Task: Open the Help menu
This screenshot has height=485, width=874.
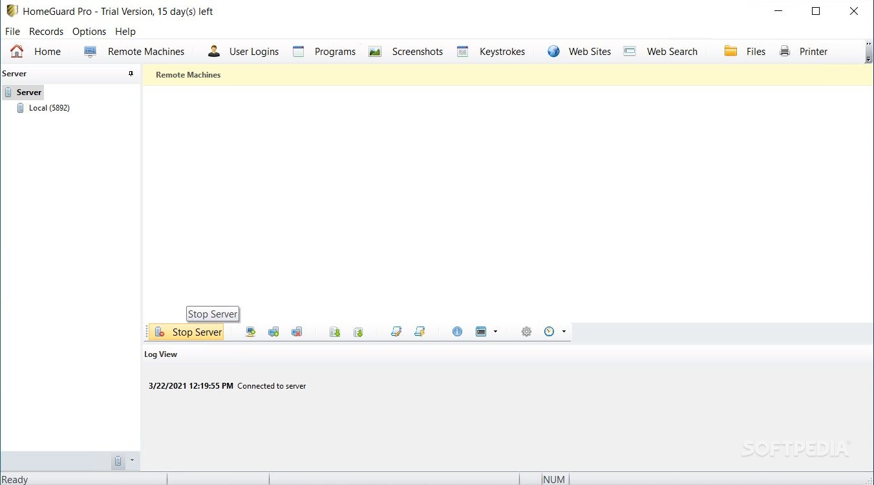Action: tap(125, 31)
